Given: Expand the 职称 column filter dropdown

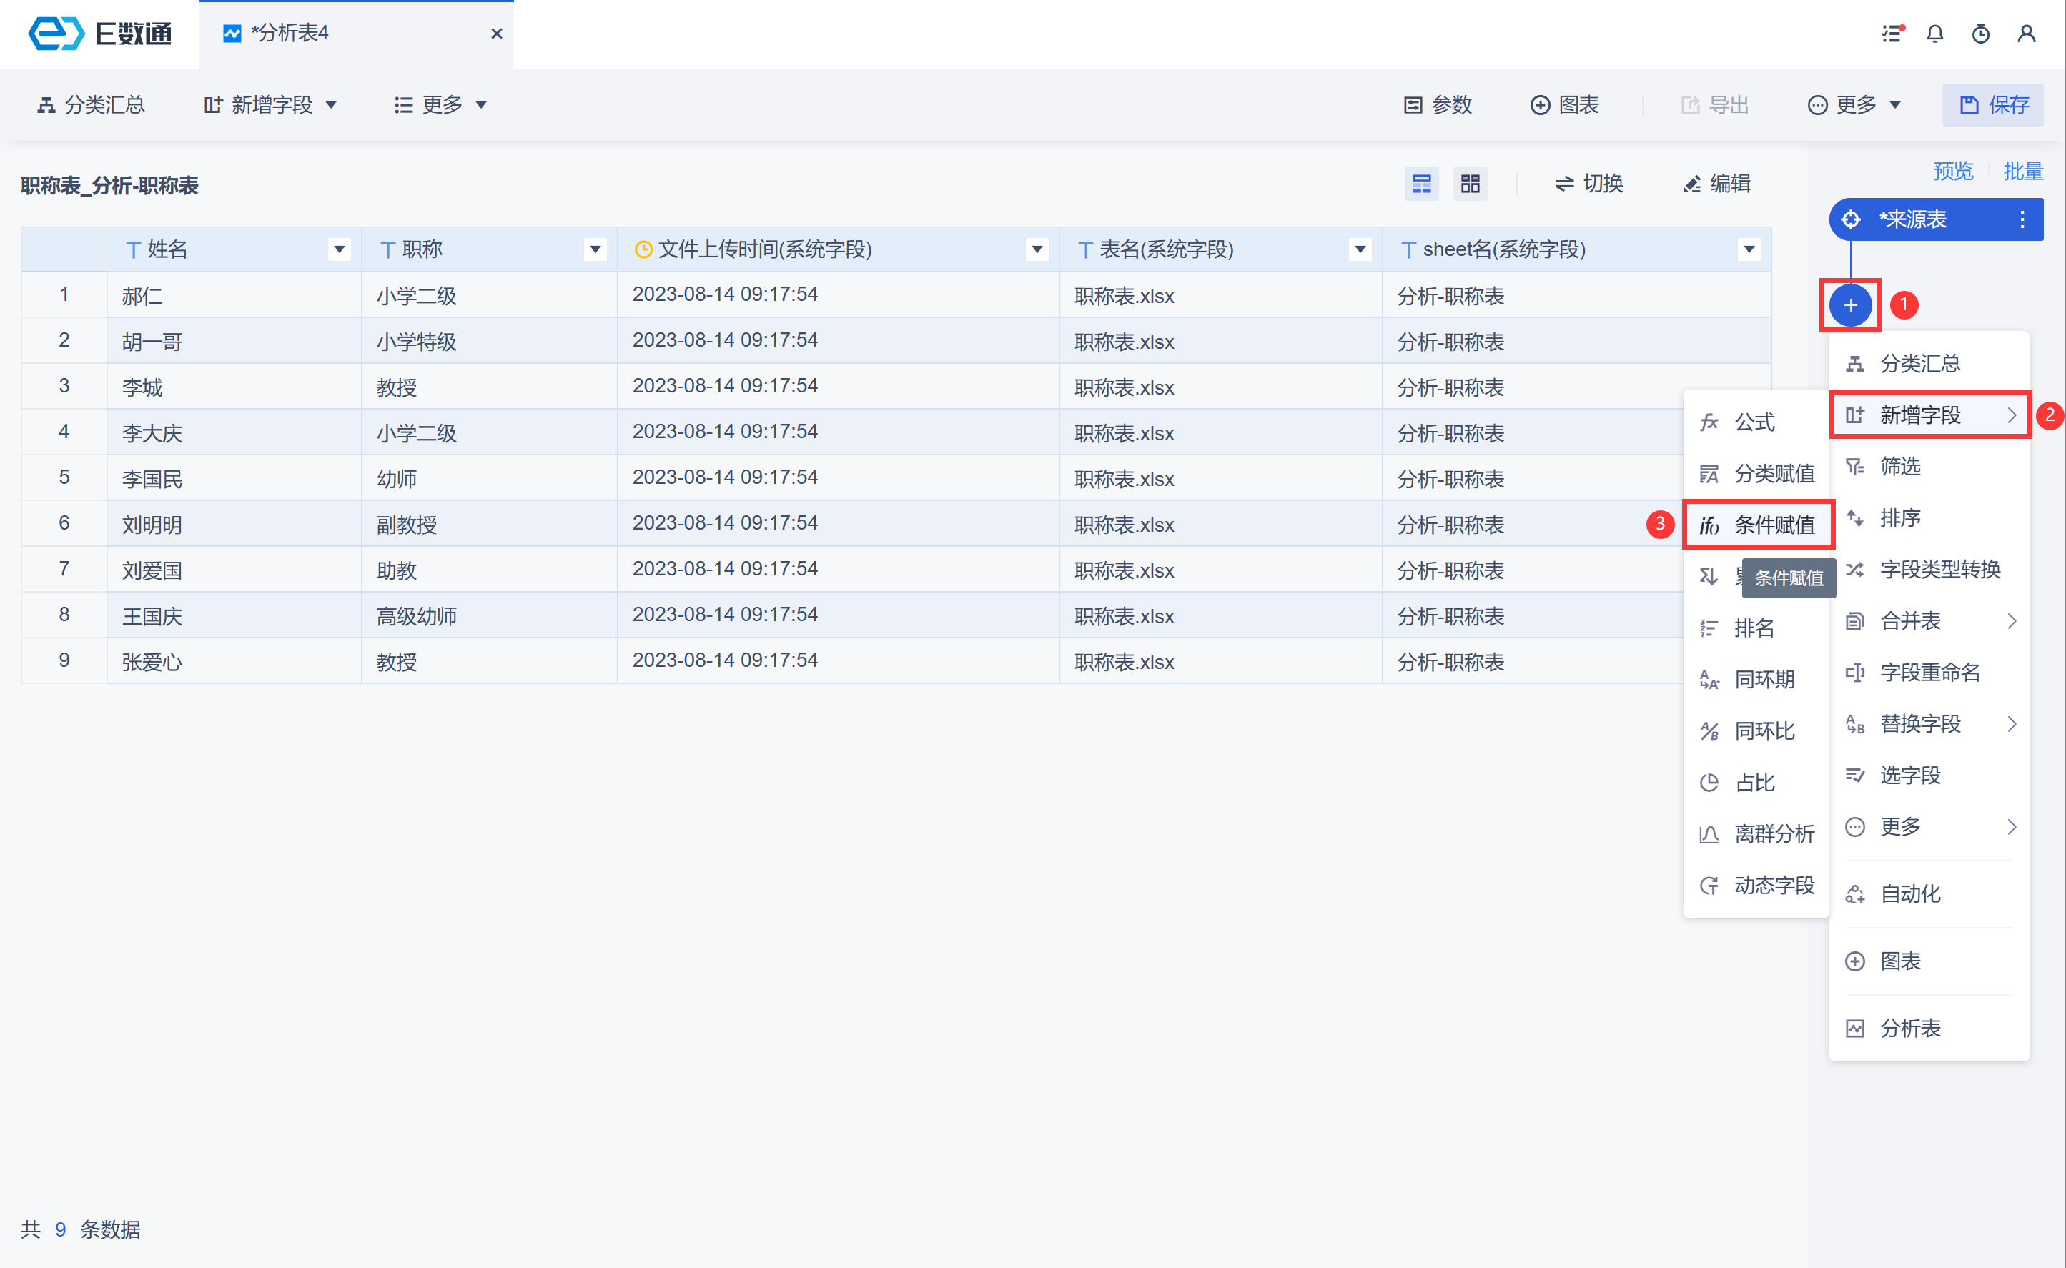Looking at the screenshot, I should pyautogui.click(x=595, y=249).
